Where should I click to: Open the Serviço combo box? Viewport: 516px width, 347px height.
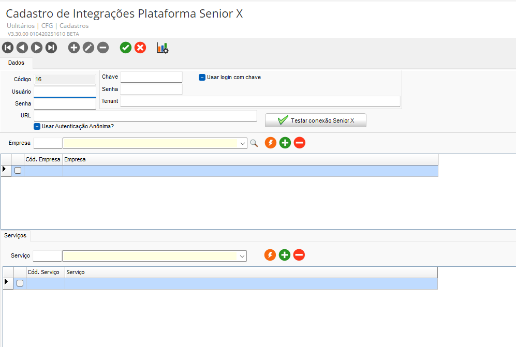(242, 256)
